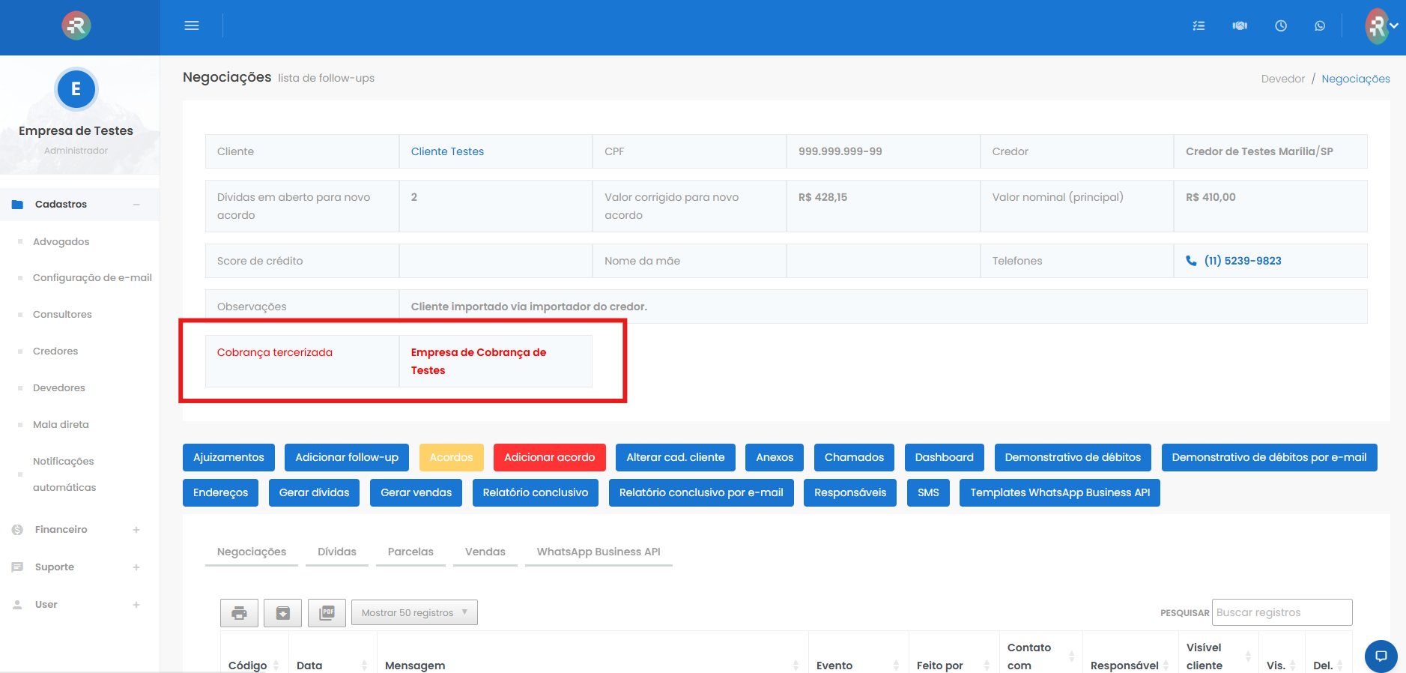Open the Mostrar 50 registros dropdown
The image size is (1406, 673).
click(x=414, y=612)
